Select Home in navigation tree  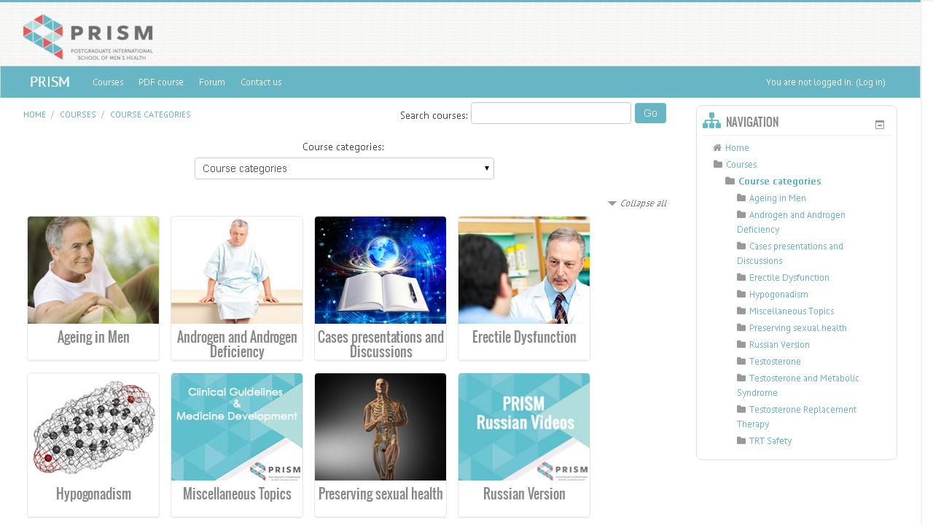(x=737, y=148)
